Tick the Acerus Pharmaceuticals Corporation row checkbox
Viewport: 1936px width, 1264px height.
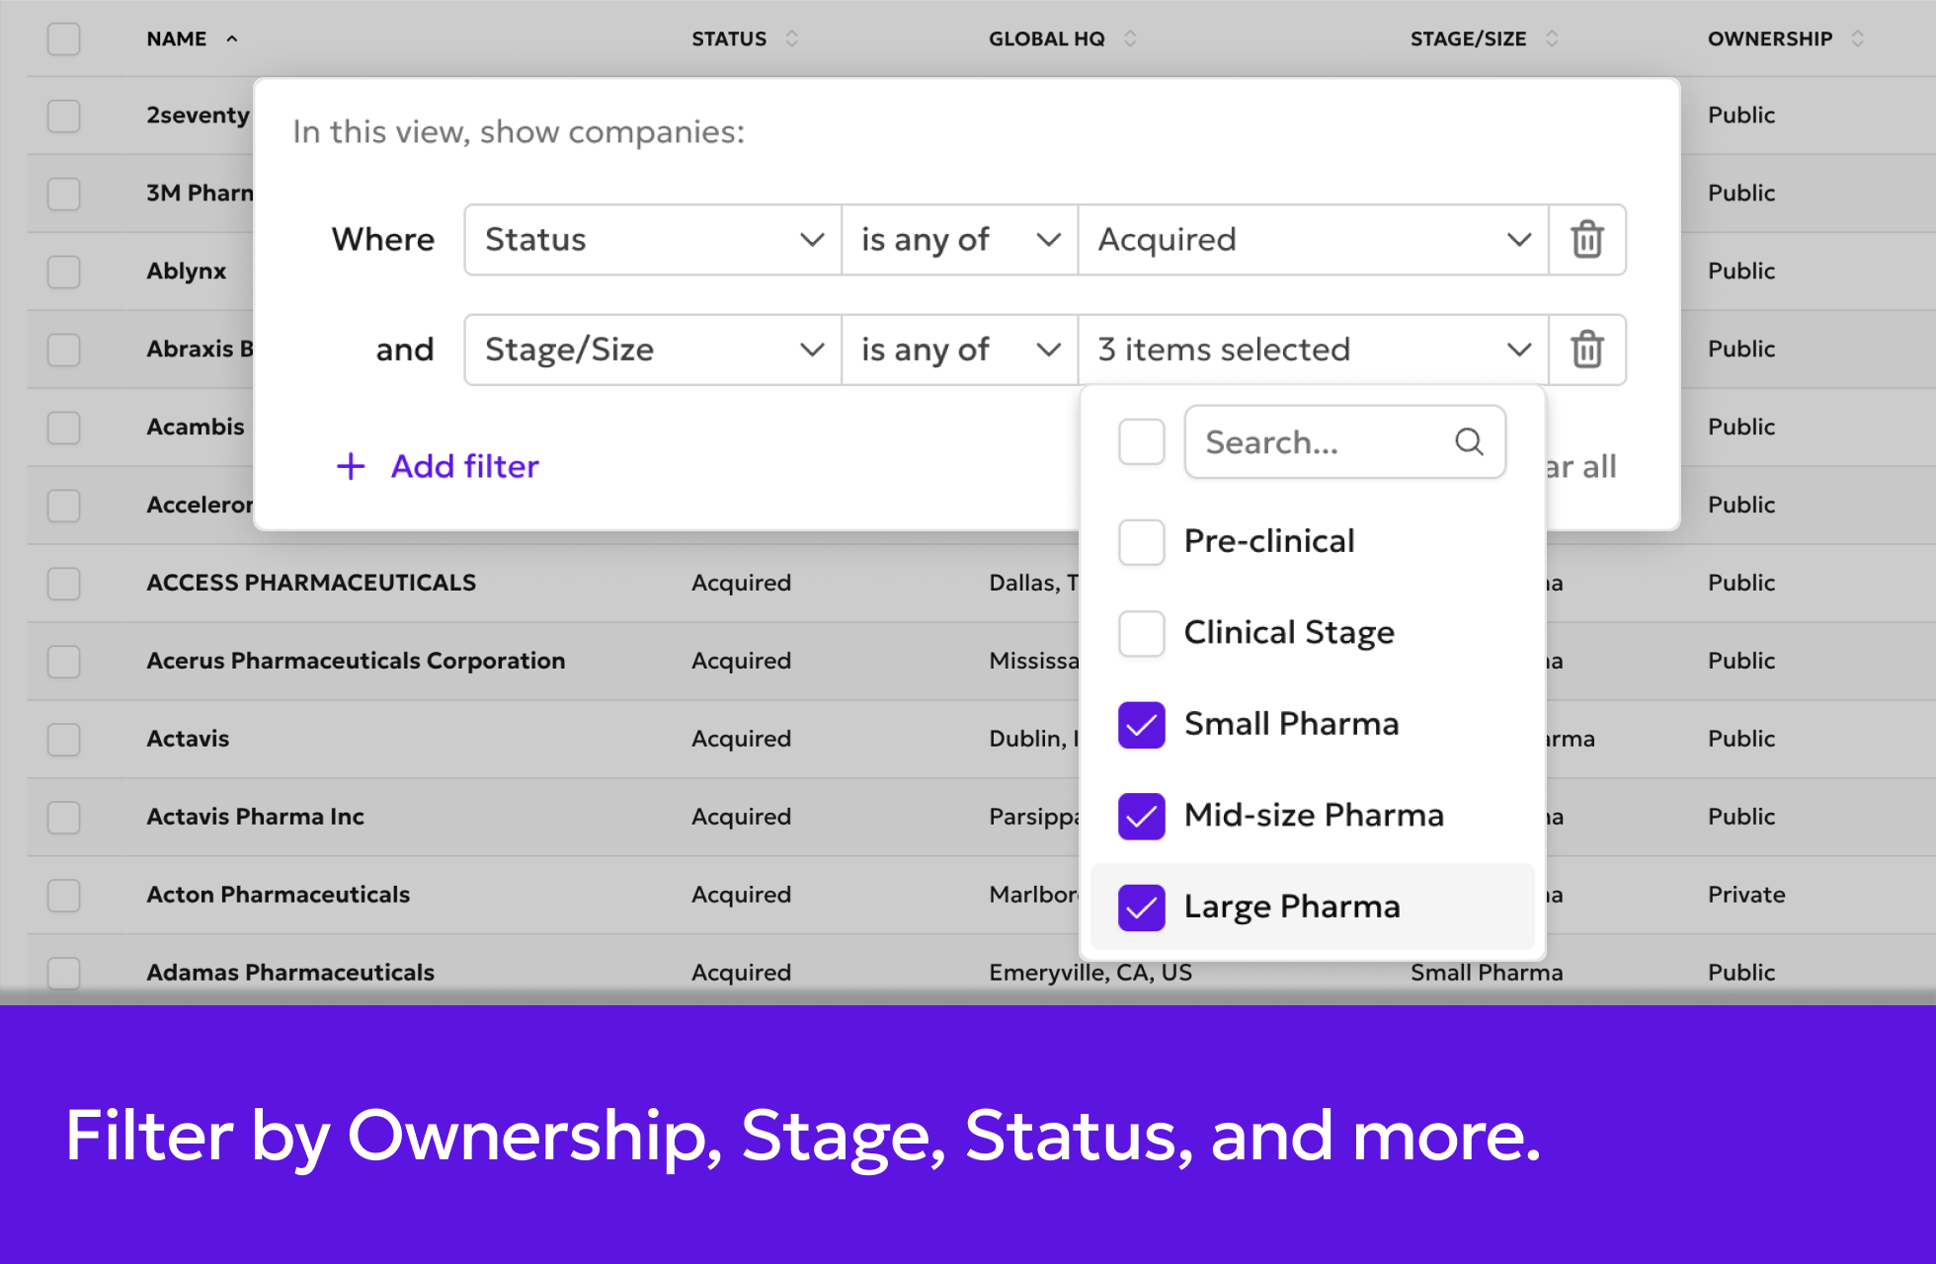click(x=64, y=662)
